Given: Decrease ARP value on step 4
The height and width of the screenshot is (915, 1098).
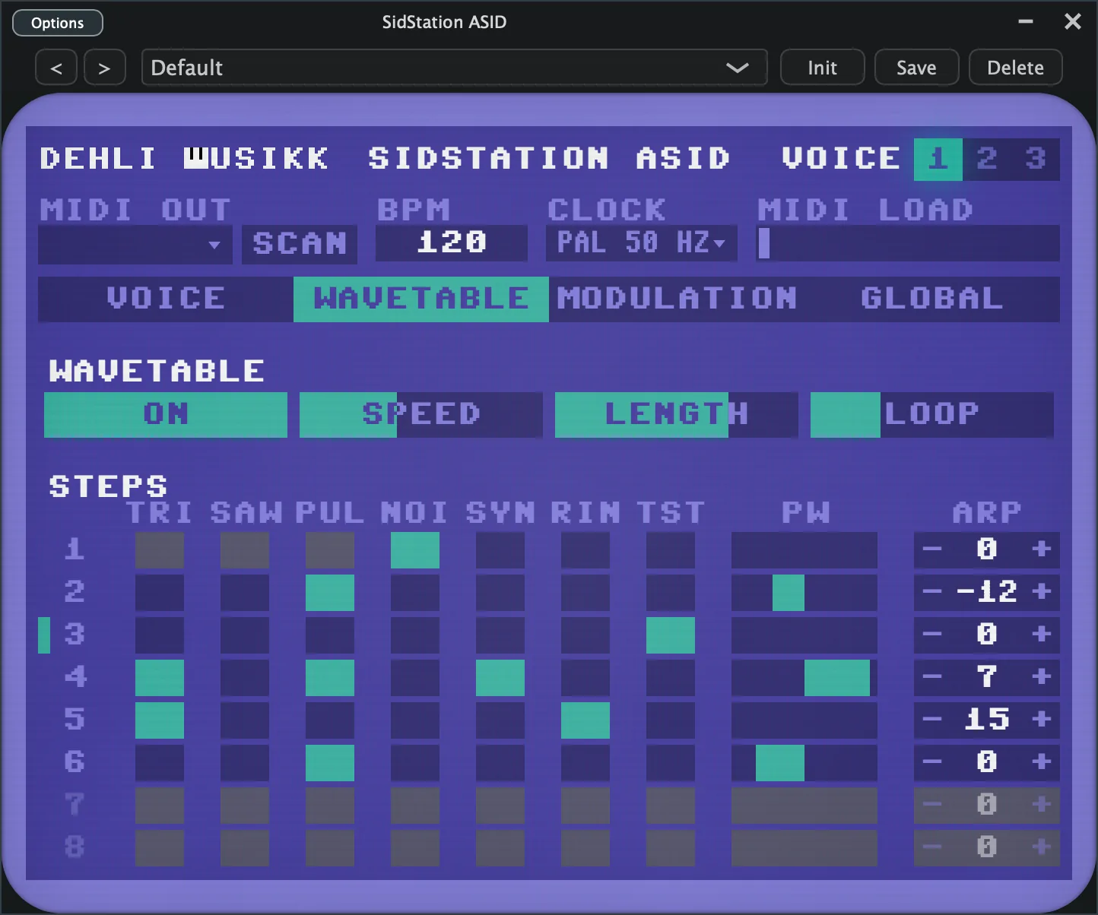Looking at the screenshot, I should pyautogui.click(x=932, y=677).
